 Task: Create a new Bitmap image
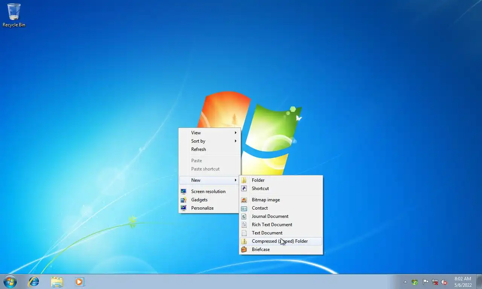(x=281, y=200)
